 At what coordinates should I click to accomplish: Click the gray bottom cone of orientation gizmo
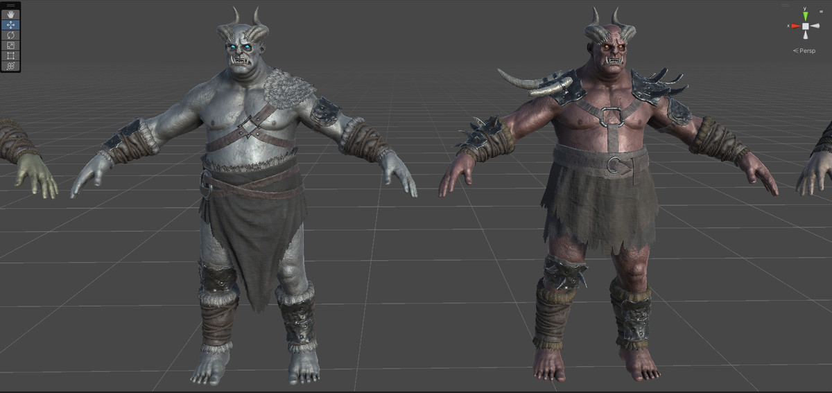[805, 36]
